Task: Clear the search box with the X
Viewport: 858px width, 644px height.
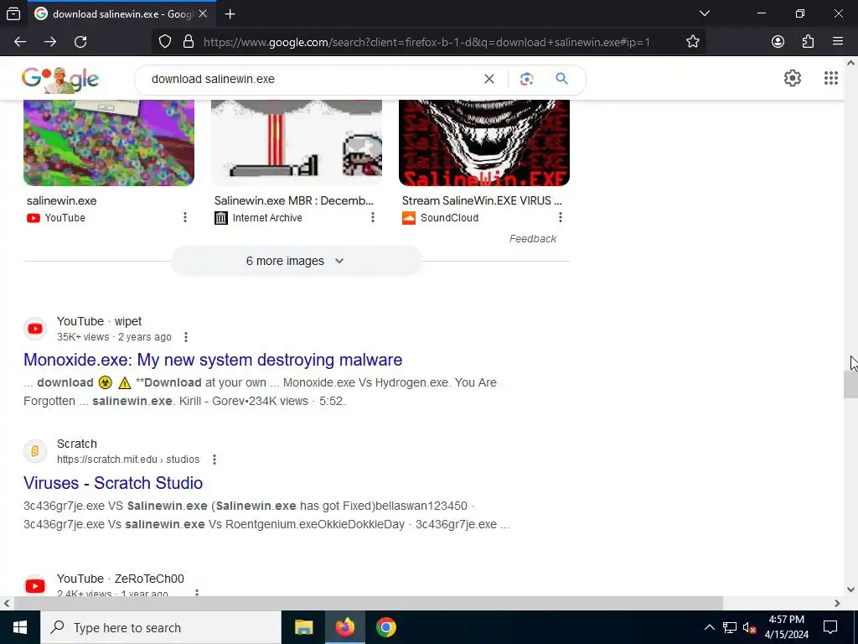Action: point(489,79)
